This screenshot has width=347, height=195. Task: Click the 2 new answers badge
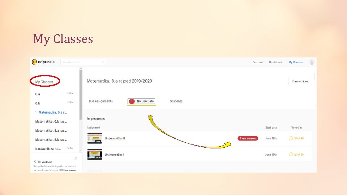click(248, 138)
